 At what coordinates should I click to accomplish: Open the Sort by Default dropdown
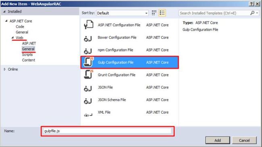tap(122, 13)
